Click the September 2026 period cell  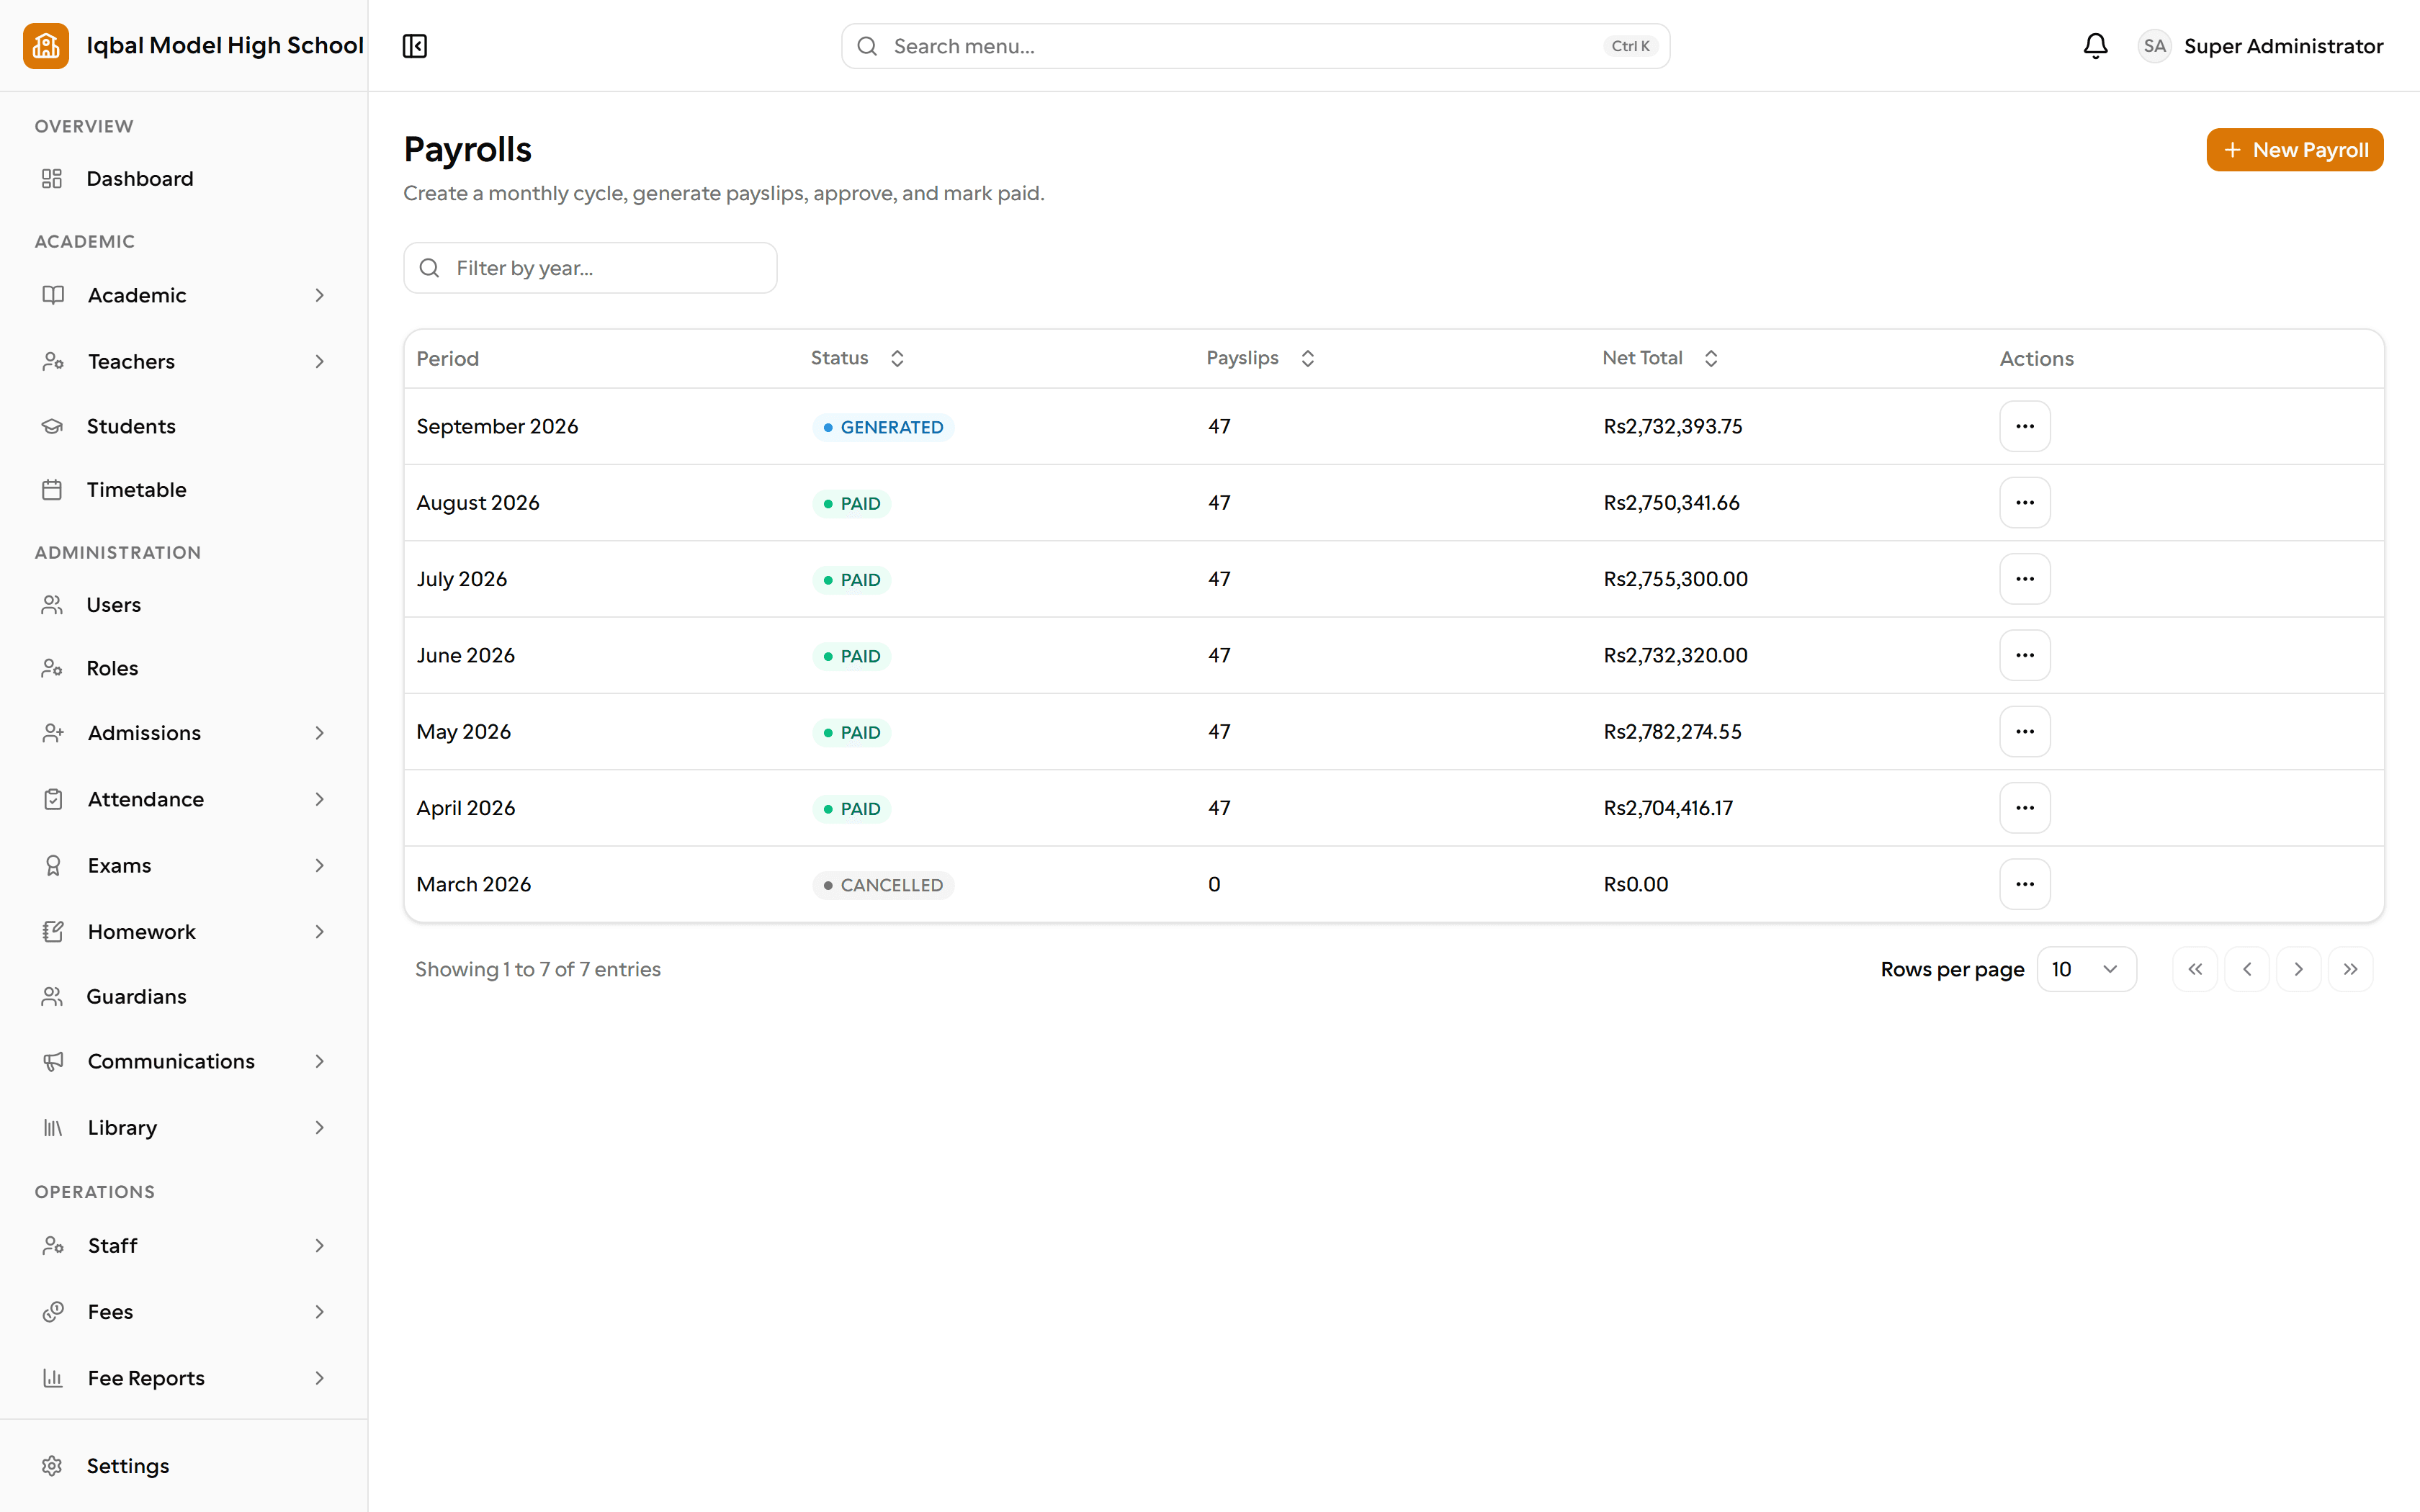[x=497, y=427]
